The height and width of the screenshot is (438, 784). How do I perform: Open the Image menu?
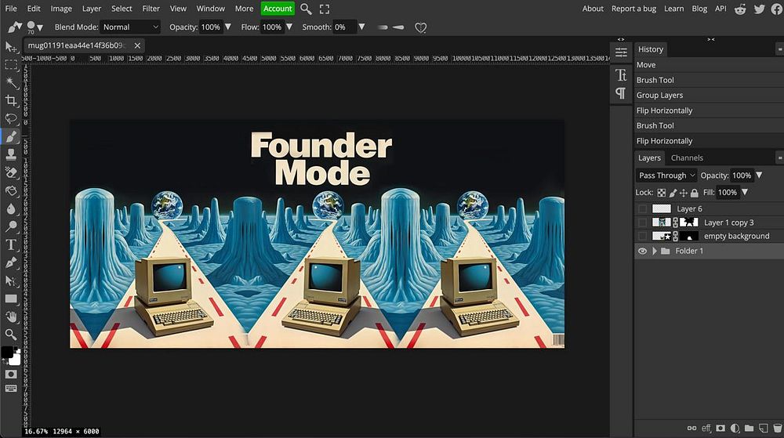[61, 9]
